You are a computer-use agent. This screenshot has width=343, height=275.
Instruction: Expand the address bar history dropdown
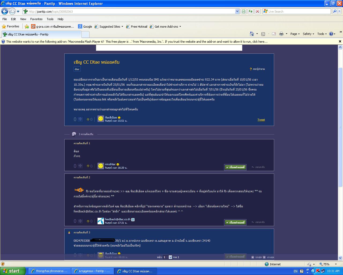[x=237, y=11]
